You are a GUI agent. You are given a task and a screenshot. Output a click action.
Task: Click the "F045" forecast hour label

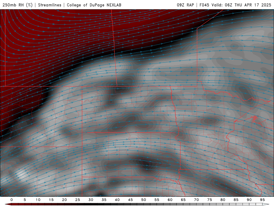tap(204, 5)
